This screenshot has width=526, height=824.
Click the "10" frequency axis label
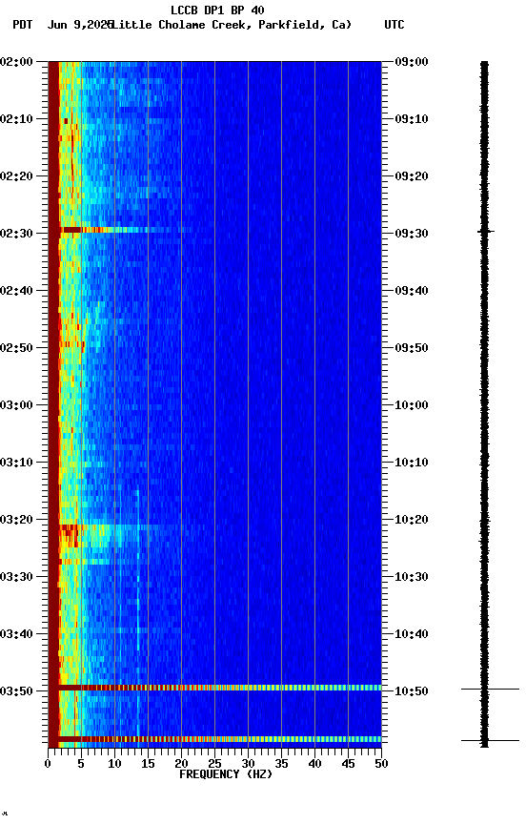(x=114, y=764)
